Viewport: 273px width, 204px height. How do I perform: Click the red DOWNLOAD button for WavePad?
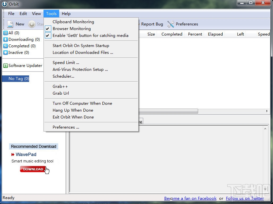(33, 169)
